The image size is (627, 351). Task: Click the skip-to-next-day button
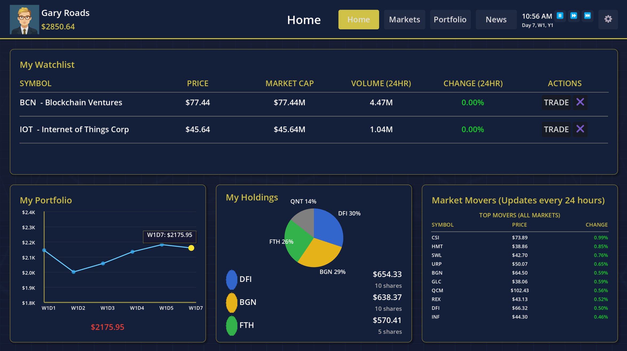pyautogui.click(x=587, y=16)
